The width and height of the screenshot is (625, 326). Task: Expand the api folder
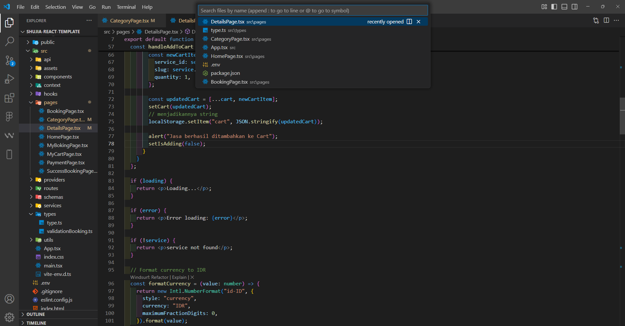[31, 60]
